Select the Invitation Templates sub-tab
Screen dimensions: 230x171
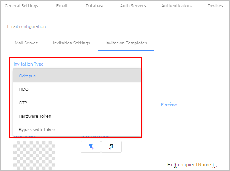coord(126,43)
